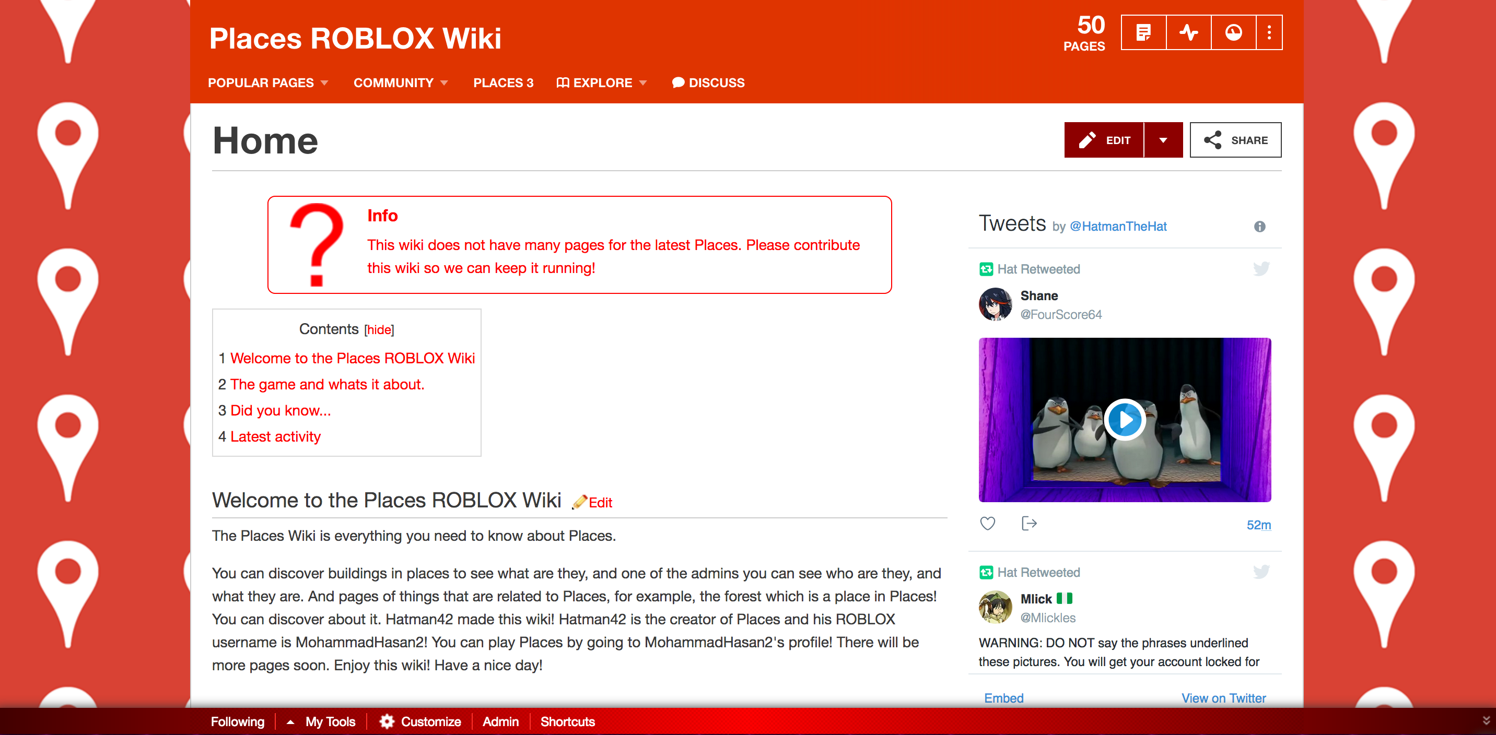Click the retweet/share arrow icon

pyautogui.click(x=1028, y=525)
